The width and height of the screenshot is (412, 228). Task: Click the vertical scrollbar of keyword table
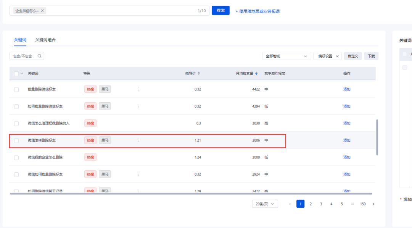click(x=377, y=137)
